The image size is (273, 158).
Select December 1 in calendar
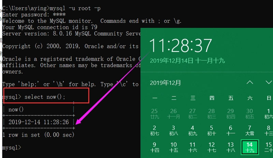pyautogui.click(x=269, y=113)
